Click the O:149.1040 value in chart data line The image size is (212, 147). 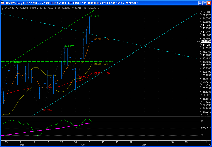tap(64, 8)
